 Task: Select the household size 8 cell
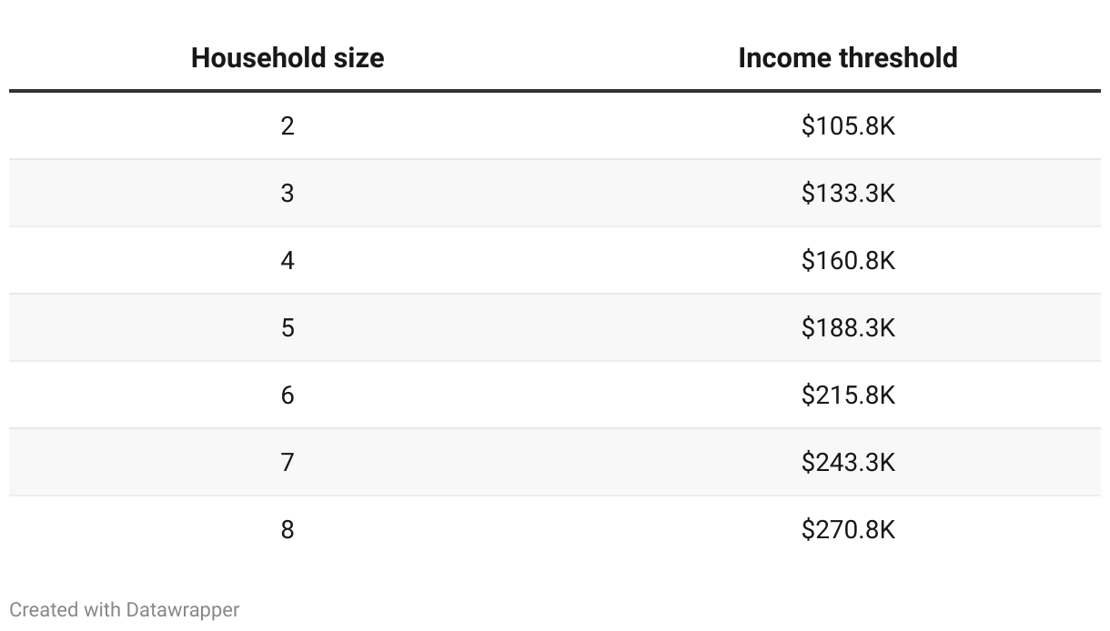pyautogui.click(x=288, y=529)
